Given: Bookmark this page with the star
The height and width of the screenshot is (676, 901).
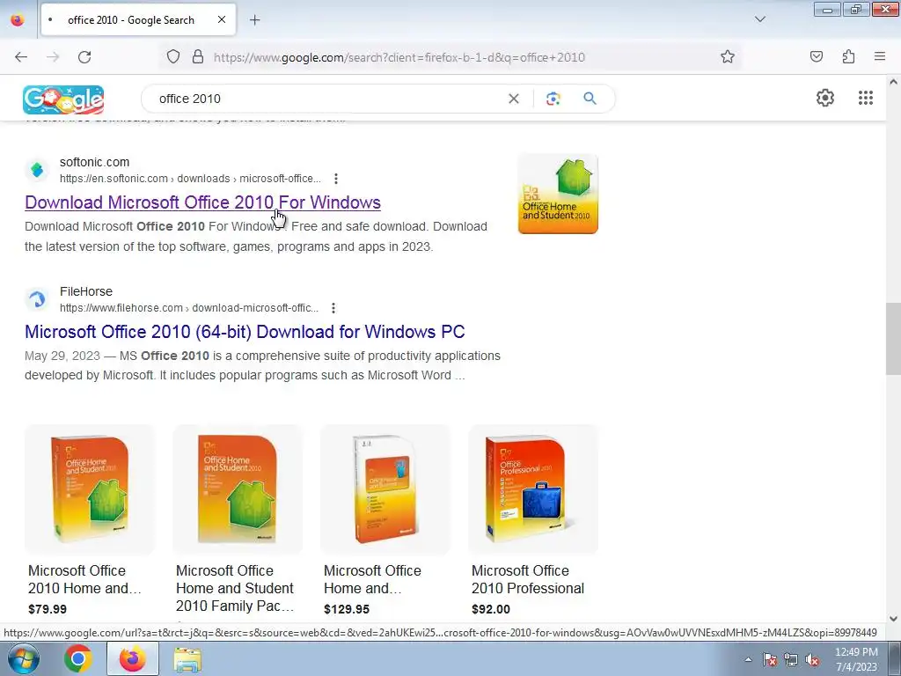Looking at the screenshot, I should click(x=728, y=57).
